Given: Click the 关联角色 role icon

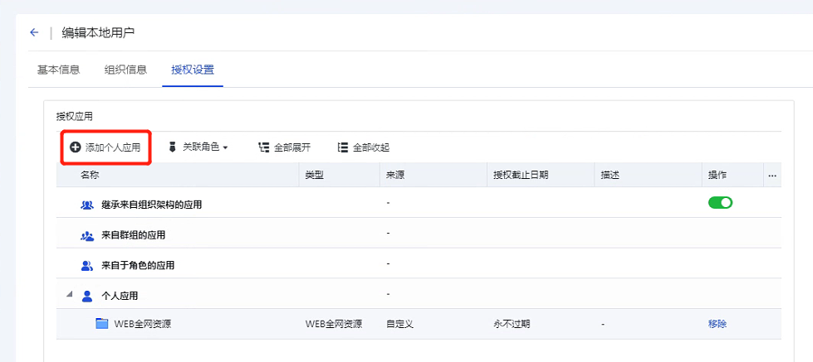Looking at the screenshot, I should point(172,147).
